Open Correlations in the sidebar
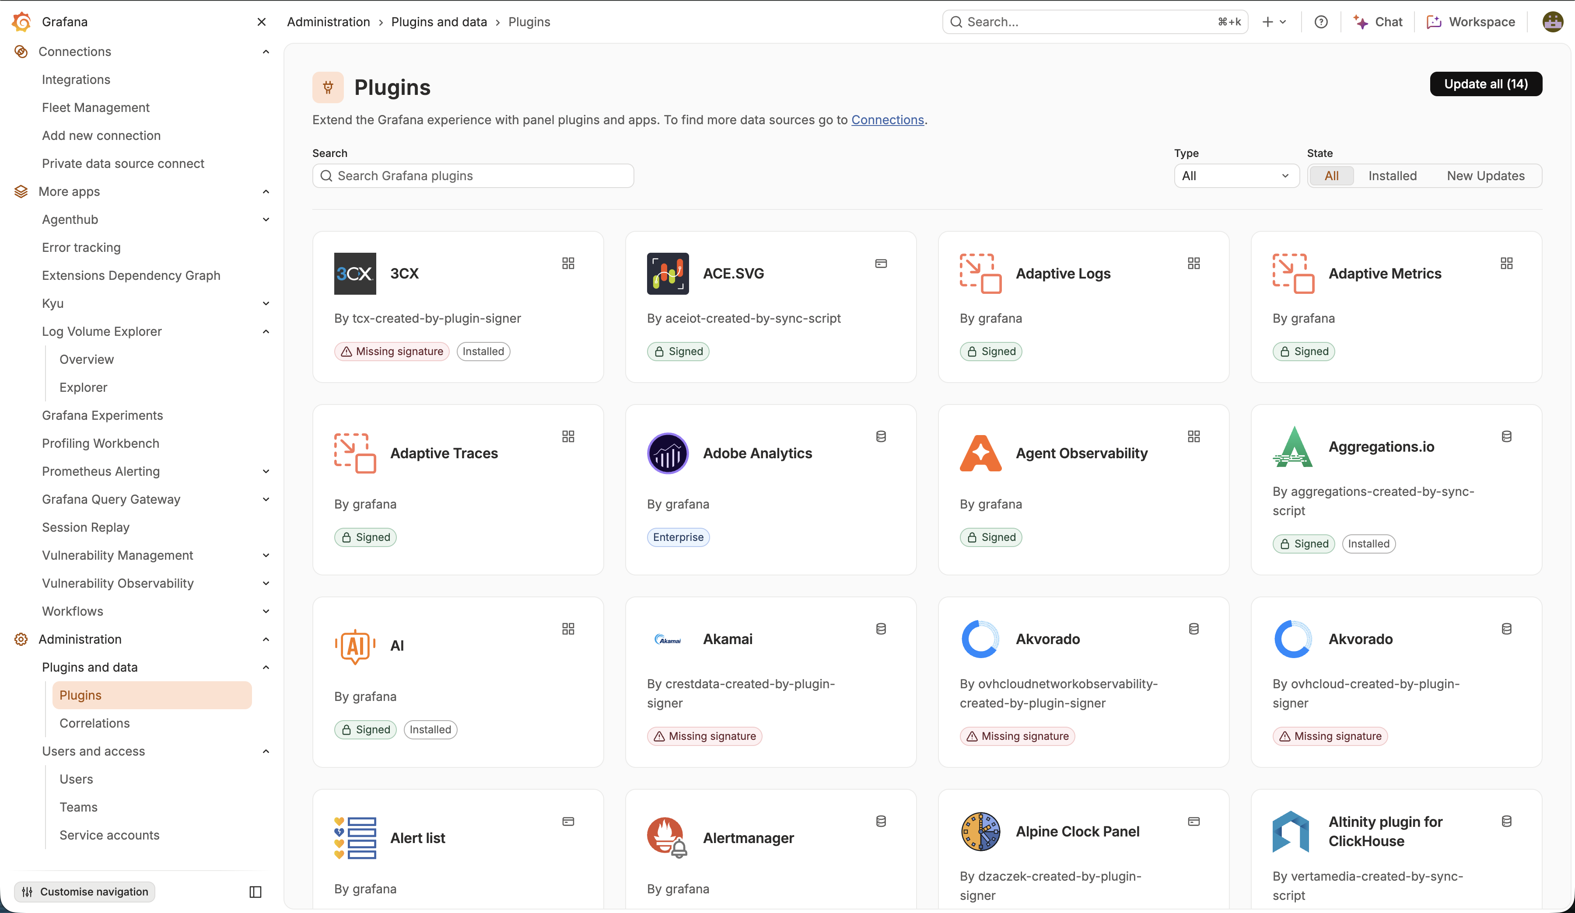The height and width of the screenshot is (913, 1575). click(94, 723)
